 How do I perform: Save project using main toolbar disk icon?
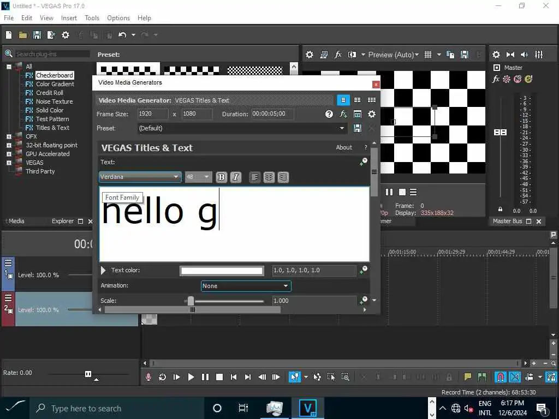pyautogui.click(x=37, y=35)
